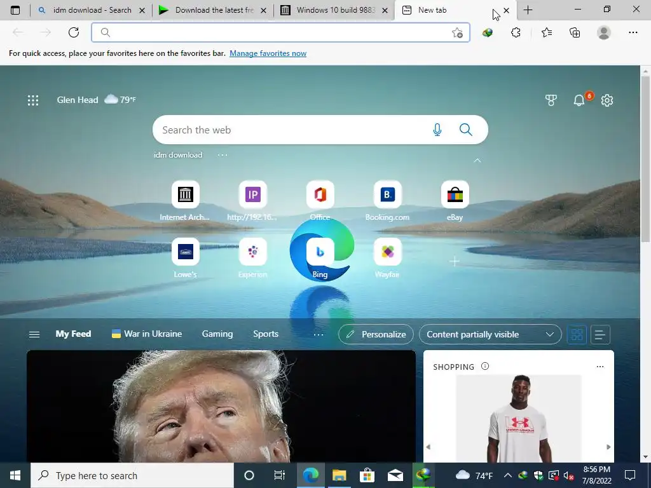This screenshot has height=488, width=651.
Task: Click the idm download recent search
Action: pos(178,155)
